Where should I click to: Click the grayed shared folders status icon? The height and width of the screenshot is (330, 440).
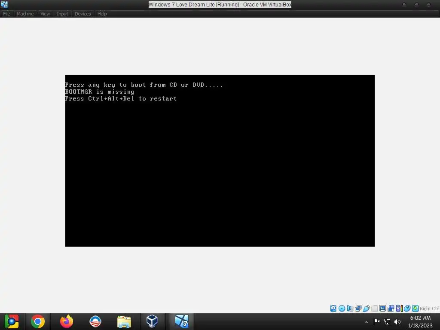[x=375, y=309]
